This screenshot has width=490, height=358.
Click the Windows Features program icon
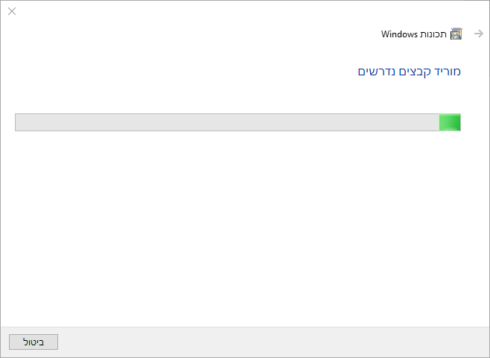[x=456, y=34]
